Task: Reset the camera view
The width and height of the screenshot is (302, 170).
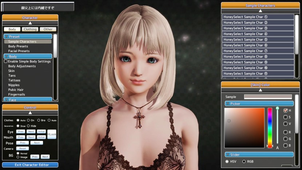Action: [23, 149]
